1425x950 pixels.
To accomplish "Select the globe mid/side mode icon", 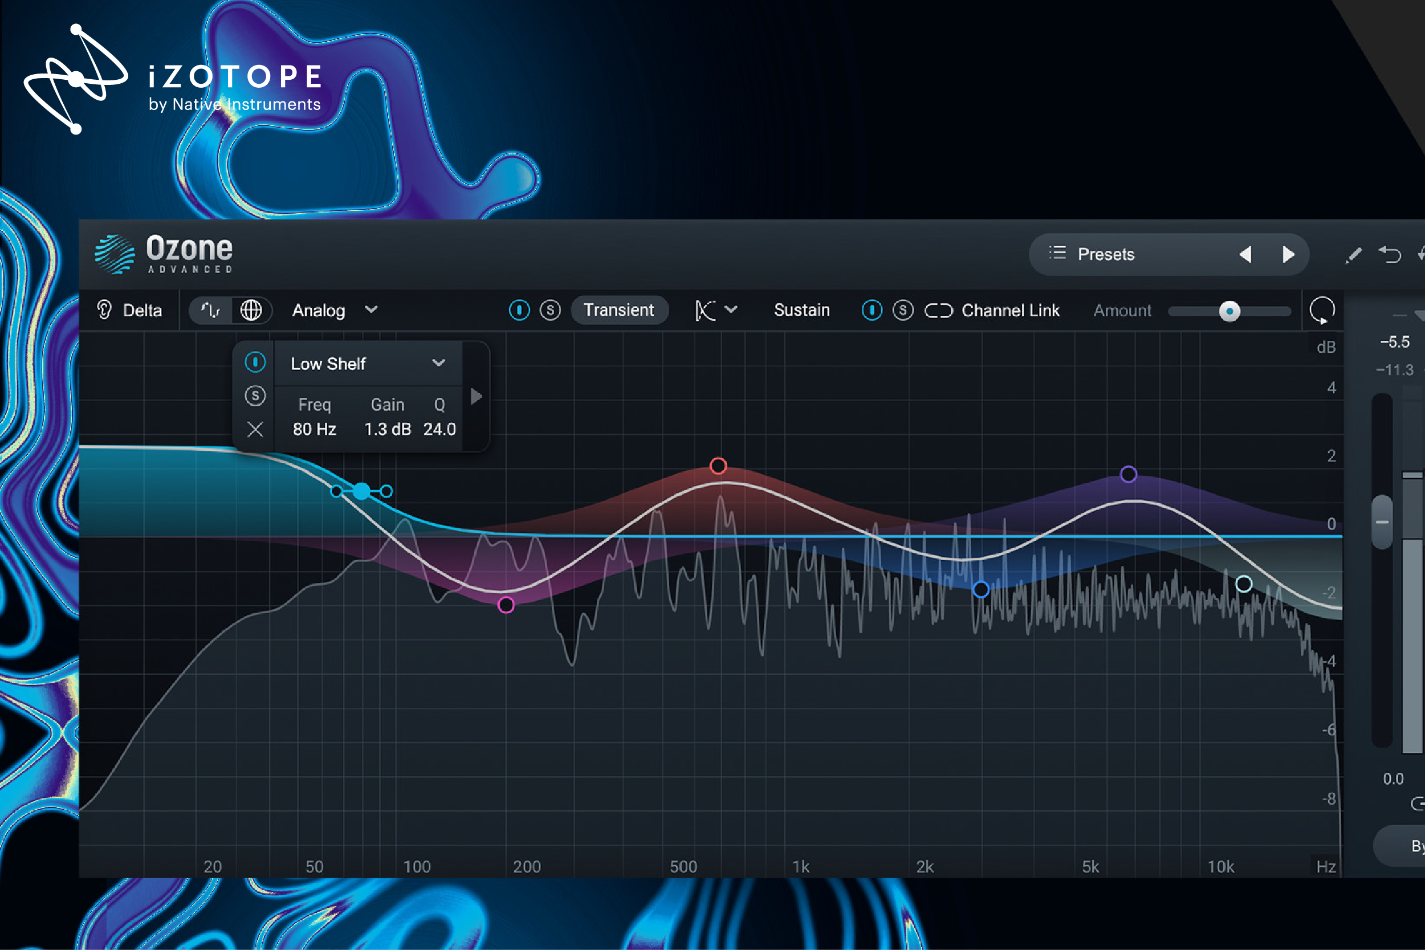I will 251,310.
